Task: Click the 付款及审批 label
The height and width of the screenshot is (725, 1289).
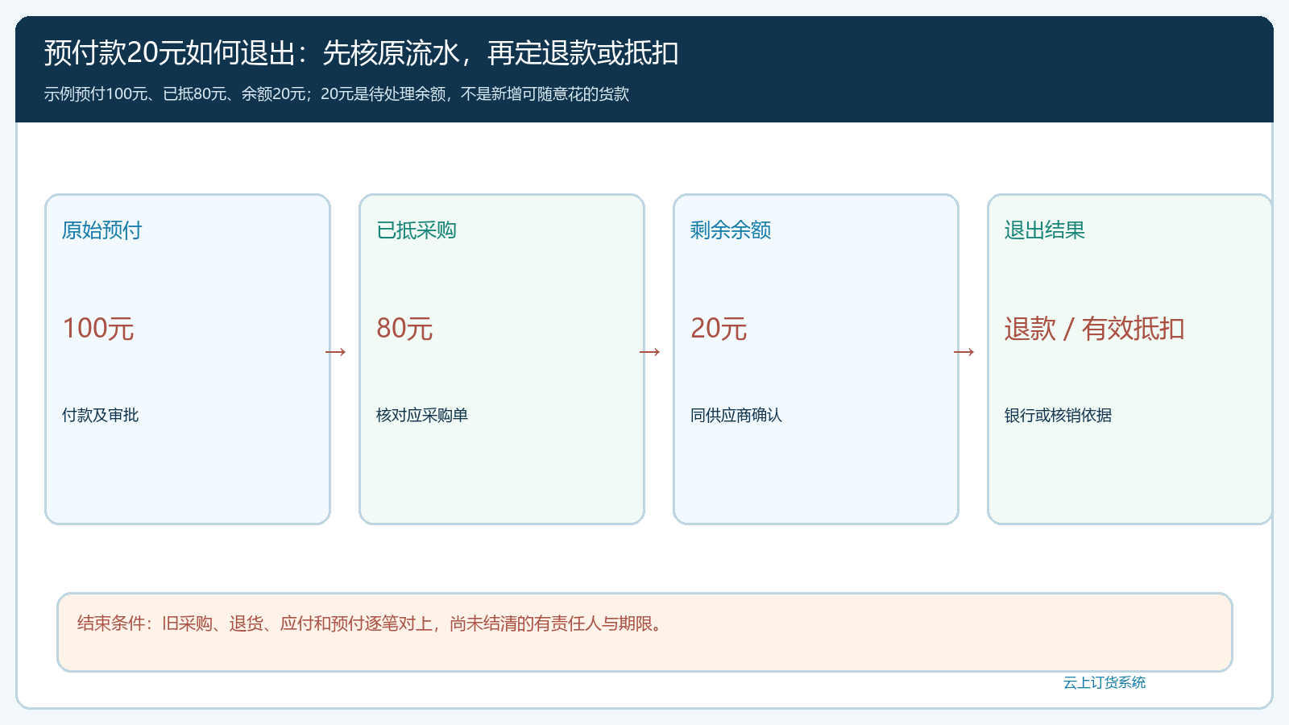Action: click(101, 416)
